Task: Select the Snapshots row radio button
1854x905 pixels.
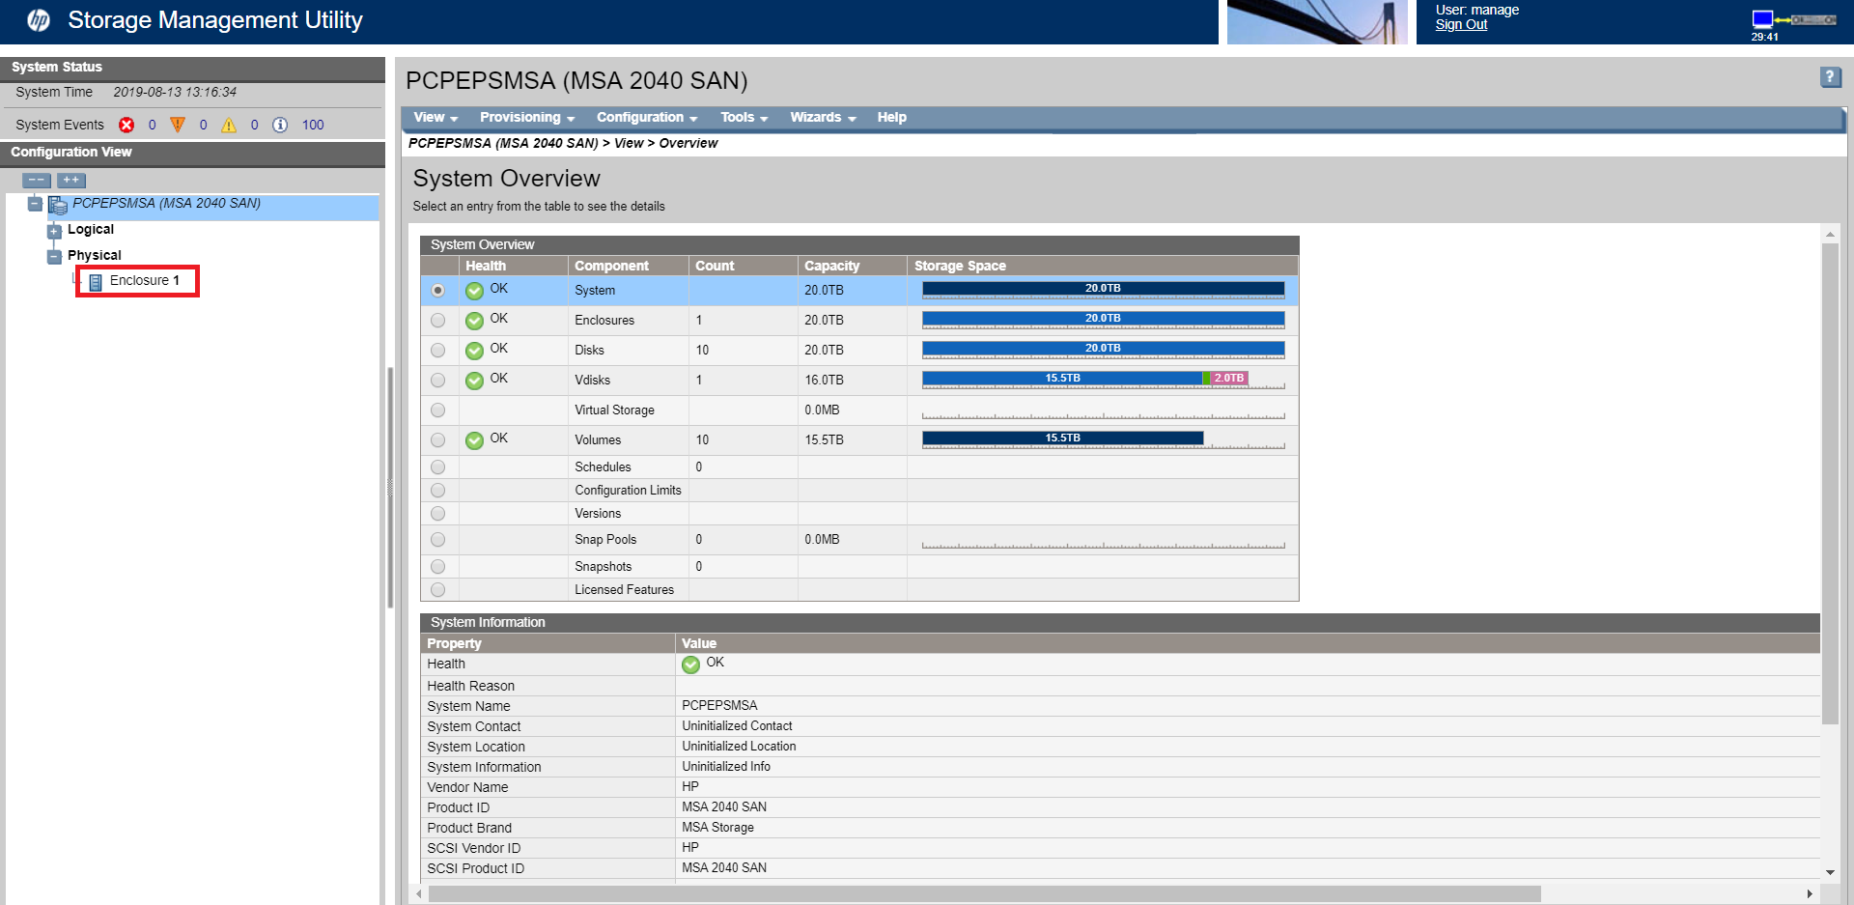Action: coord(438,566)
